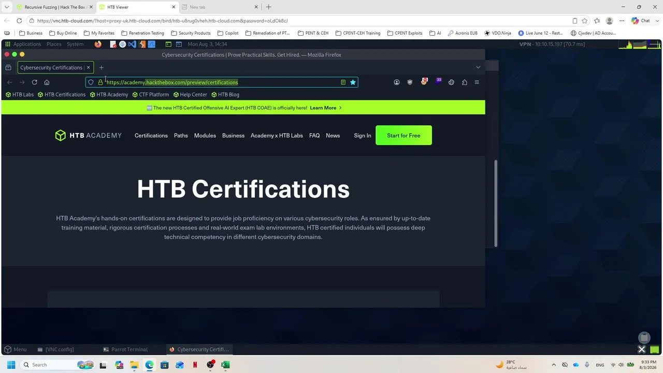This screenshot has width=663, height=373.
Task: Click the blue bookmark star
Action: [353, 82]
